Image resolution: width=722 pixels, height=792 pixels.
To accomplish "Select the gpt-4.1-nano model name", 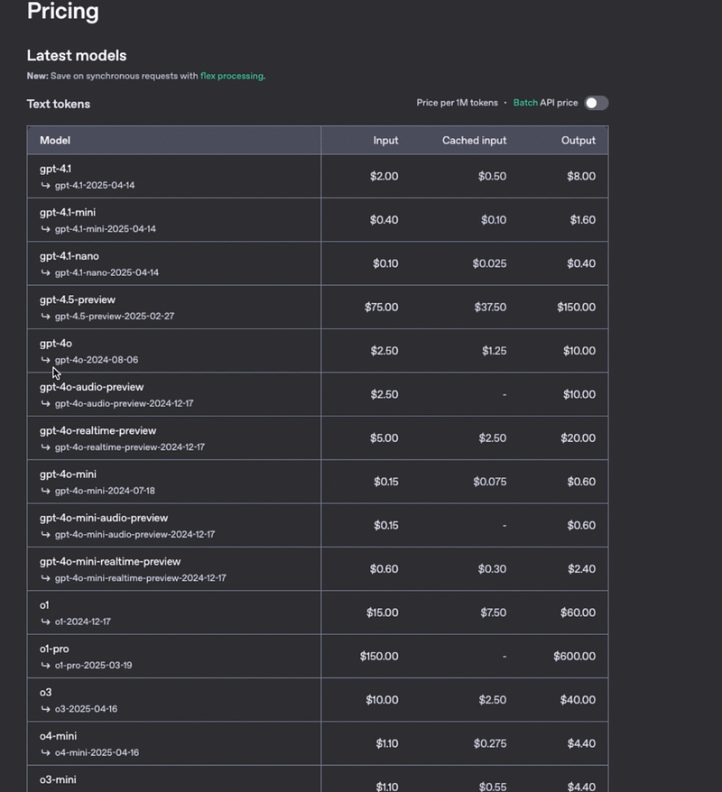I will pyautogui.click(x=69, y=256).
